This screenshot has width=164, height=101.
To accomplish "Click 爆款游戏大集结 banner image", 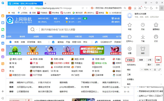I will (92, 50).
